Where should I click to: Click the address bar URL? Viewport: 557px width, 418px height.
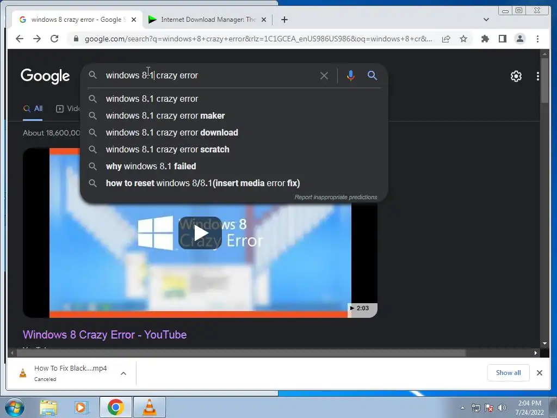258,39
